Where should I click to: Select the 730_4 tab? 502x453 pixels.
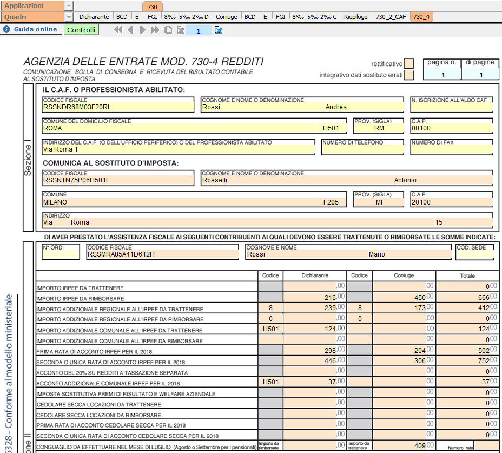pos(421,17)
